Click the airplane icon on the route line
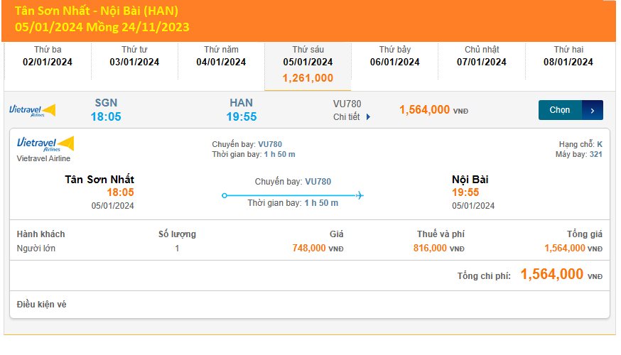Screen dimensions: 621x355 tap(360, 195)
